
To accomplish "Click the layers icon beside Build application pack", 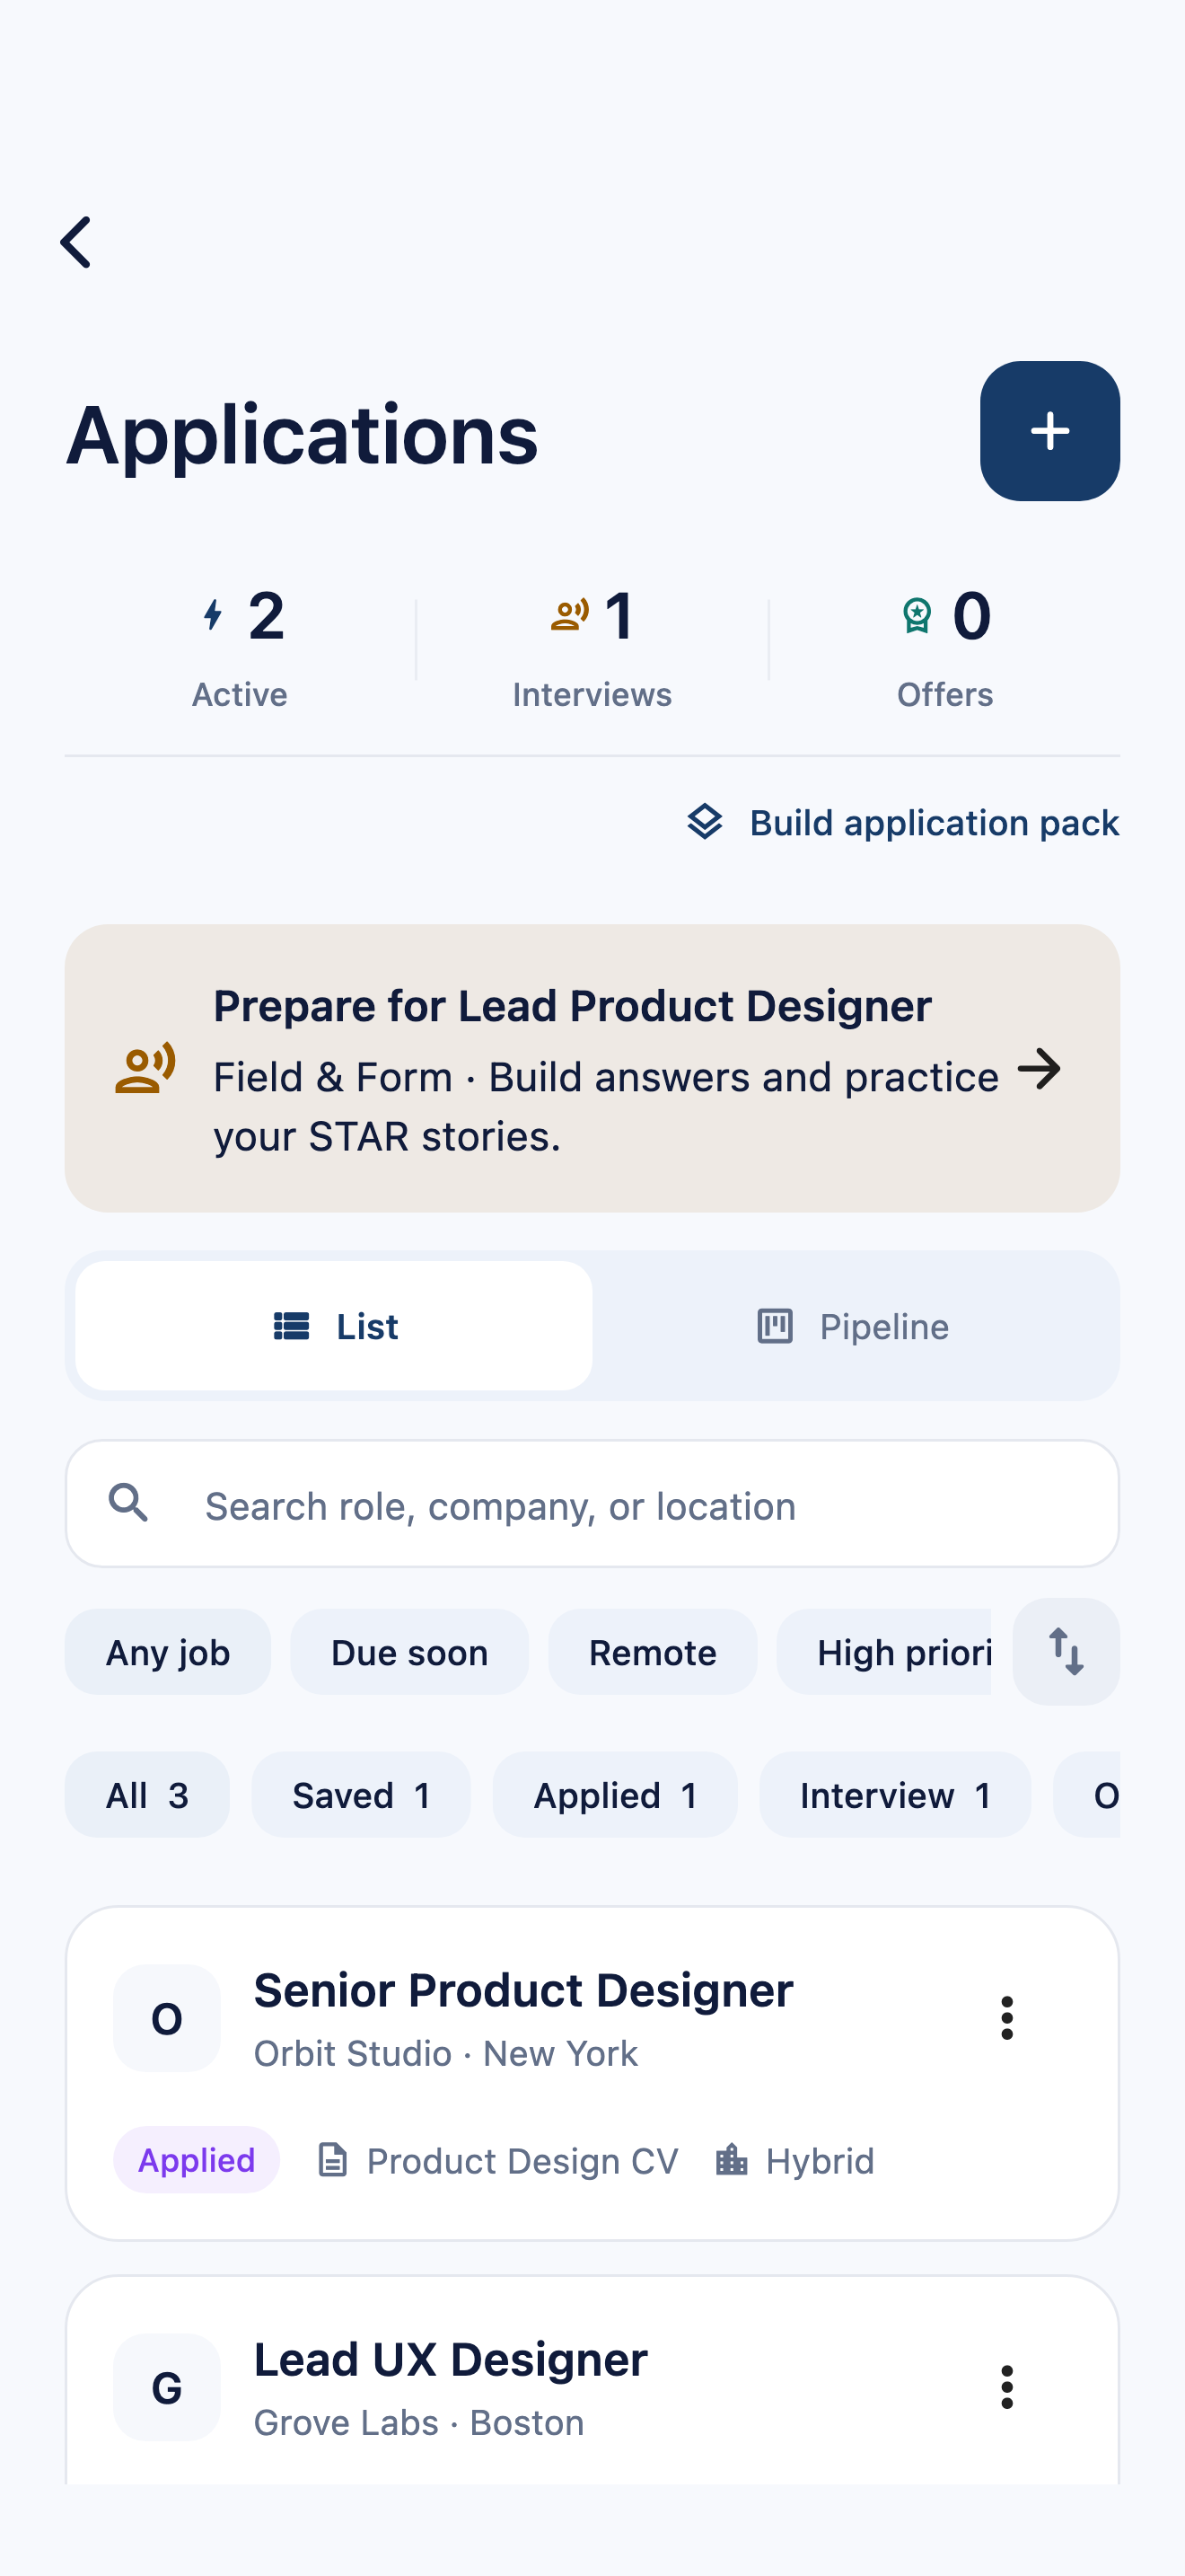I will (x=705, y=822).
